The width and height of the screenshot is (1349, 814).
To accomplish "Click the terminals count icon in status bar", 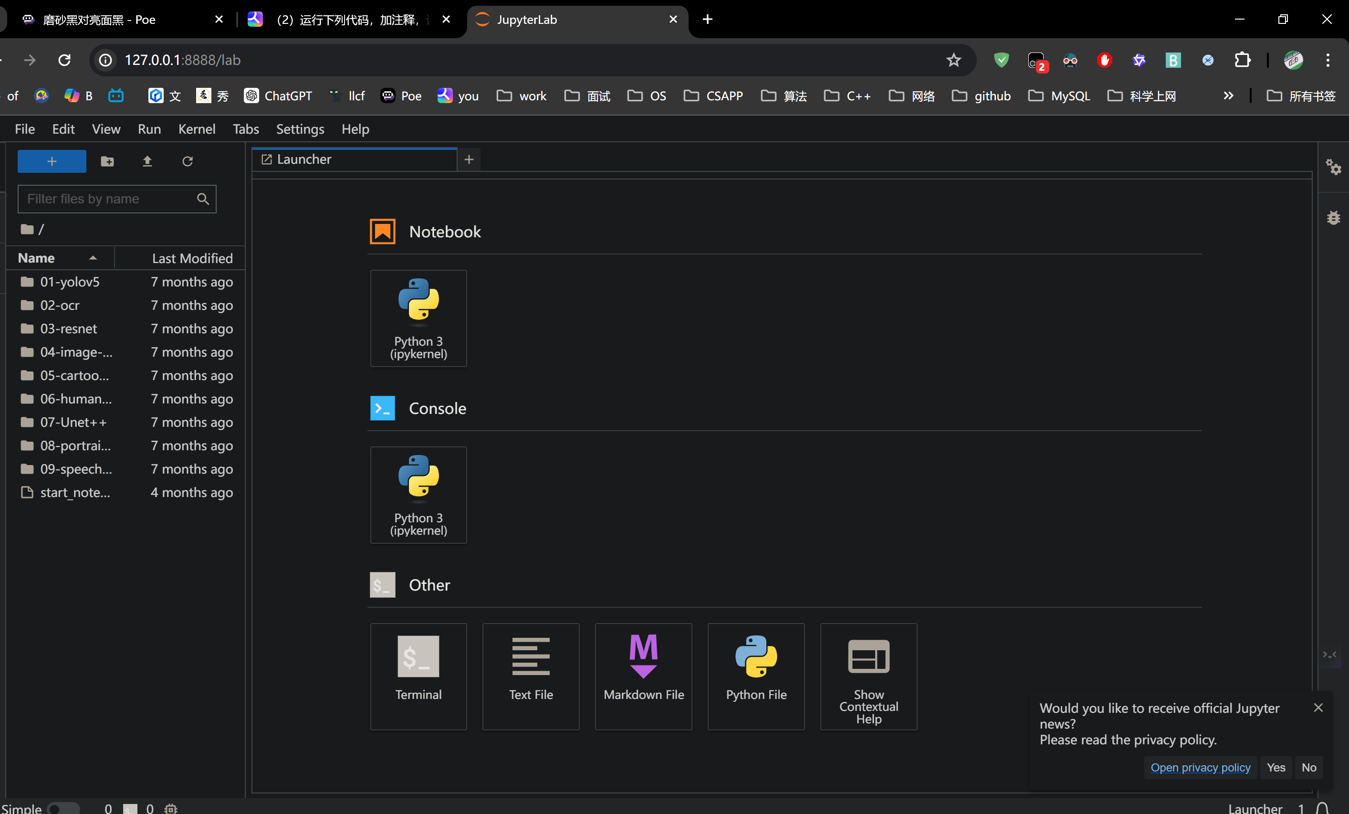I will tap(130, 809).
